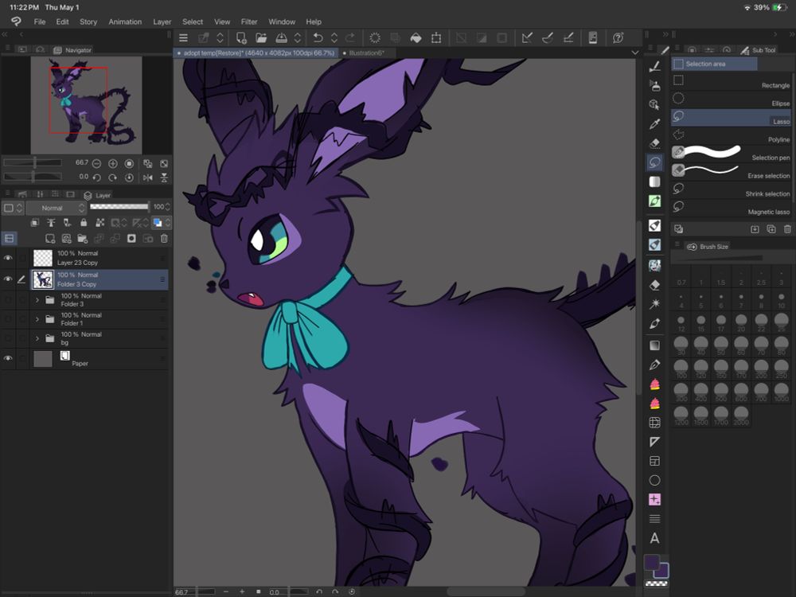Select the main drawing color swatch
796x597 pixels.
point(652,563)
